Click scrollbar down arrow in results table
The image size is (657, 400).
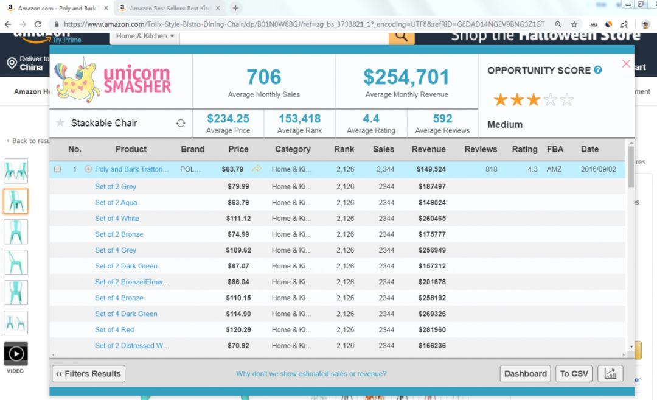point(631,347)
